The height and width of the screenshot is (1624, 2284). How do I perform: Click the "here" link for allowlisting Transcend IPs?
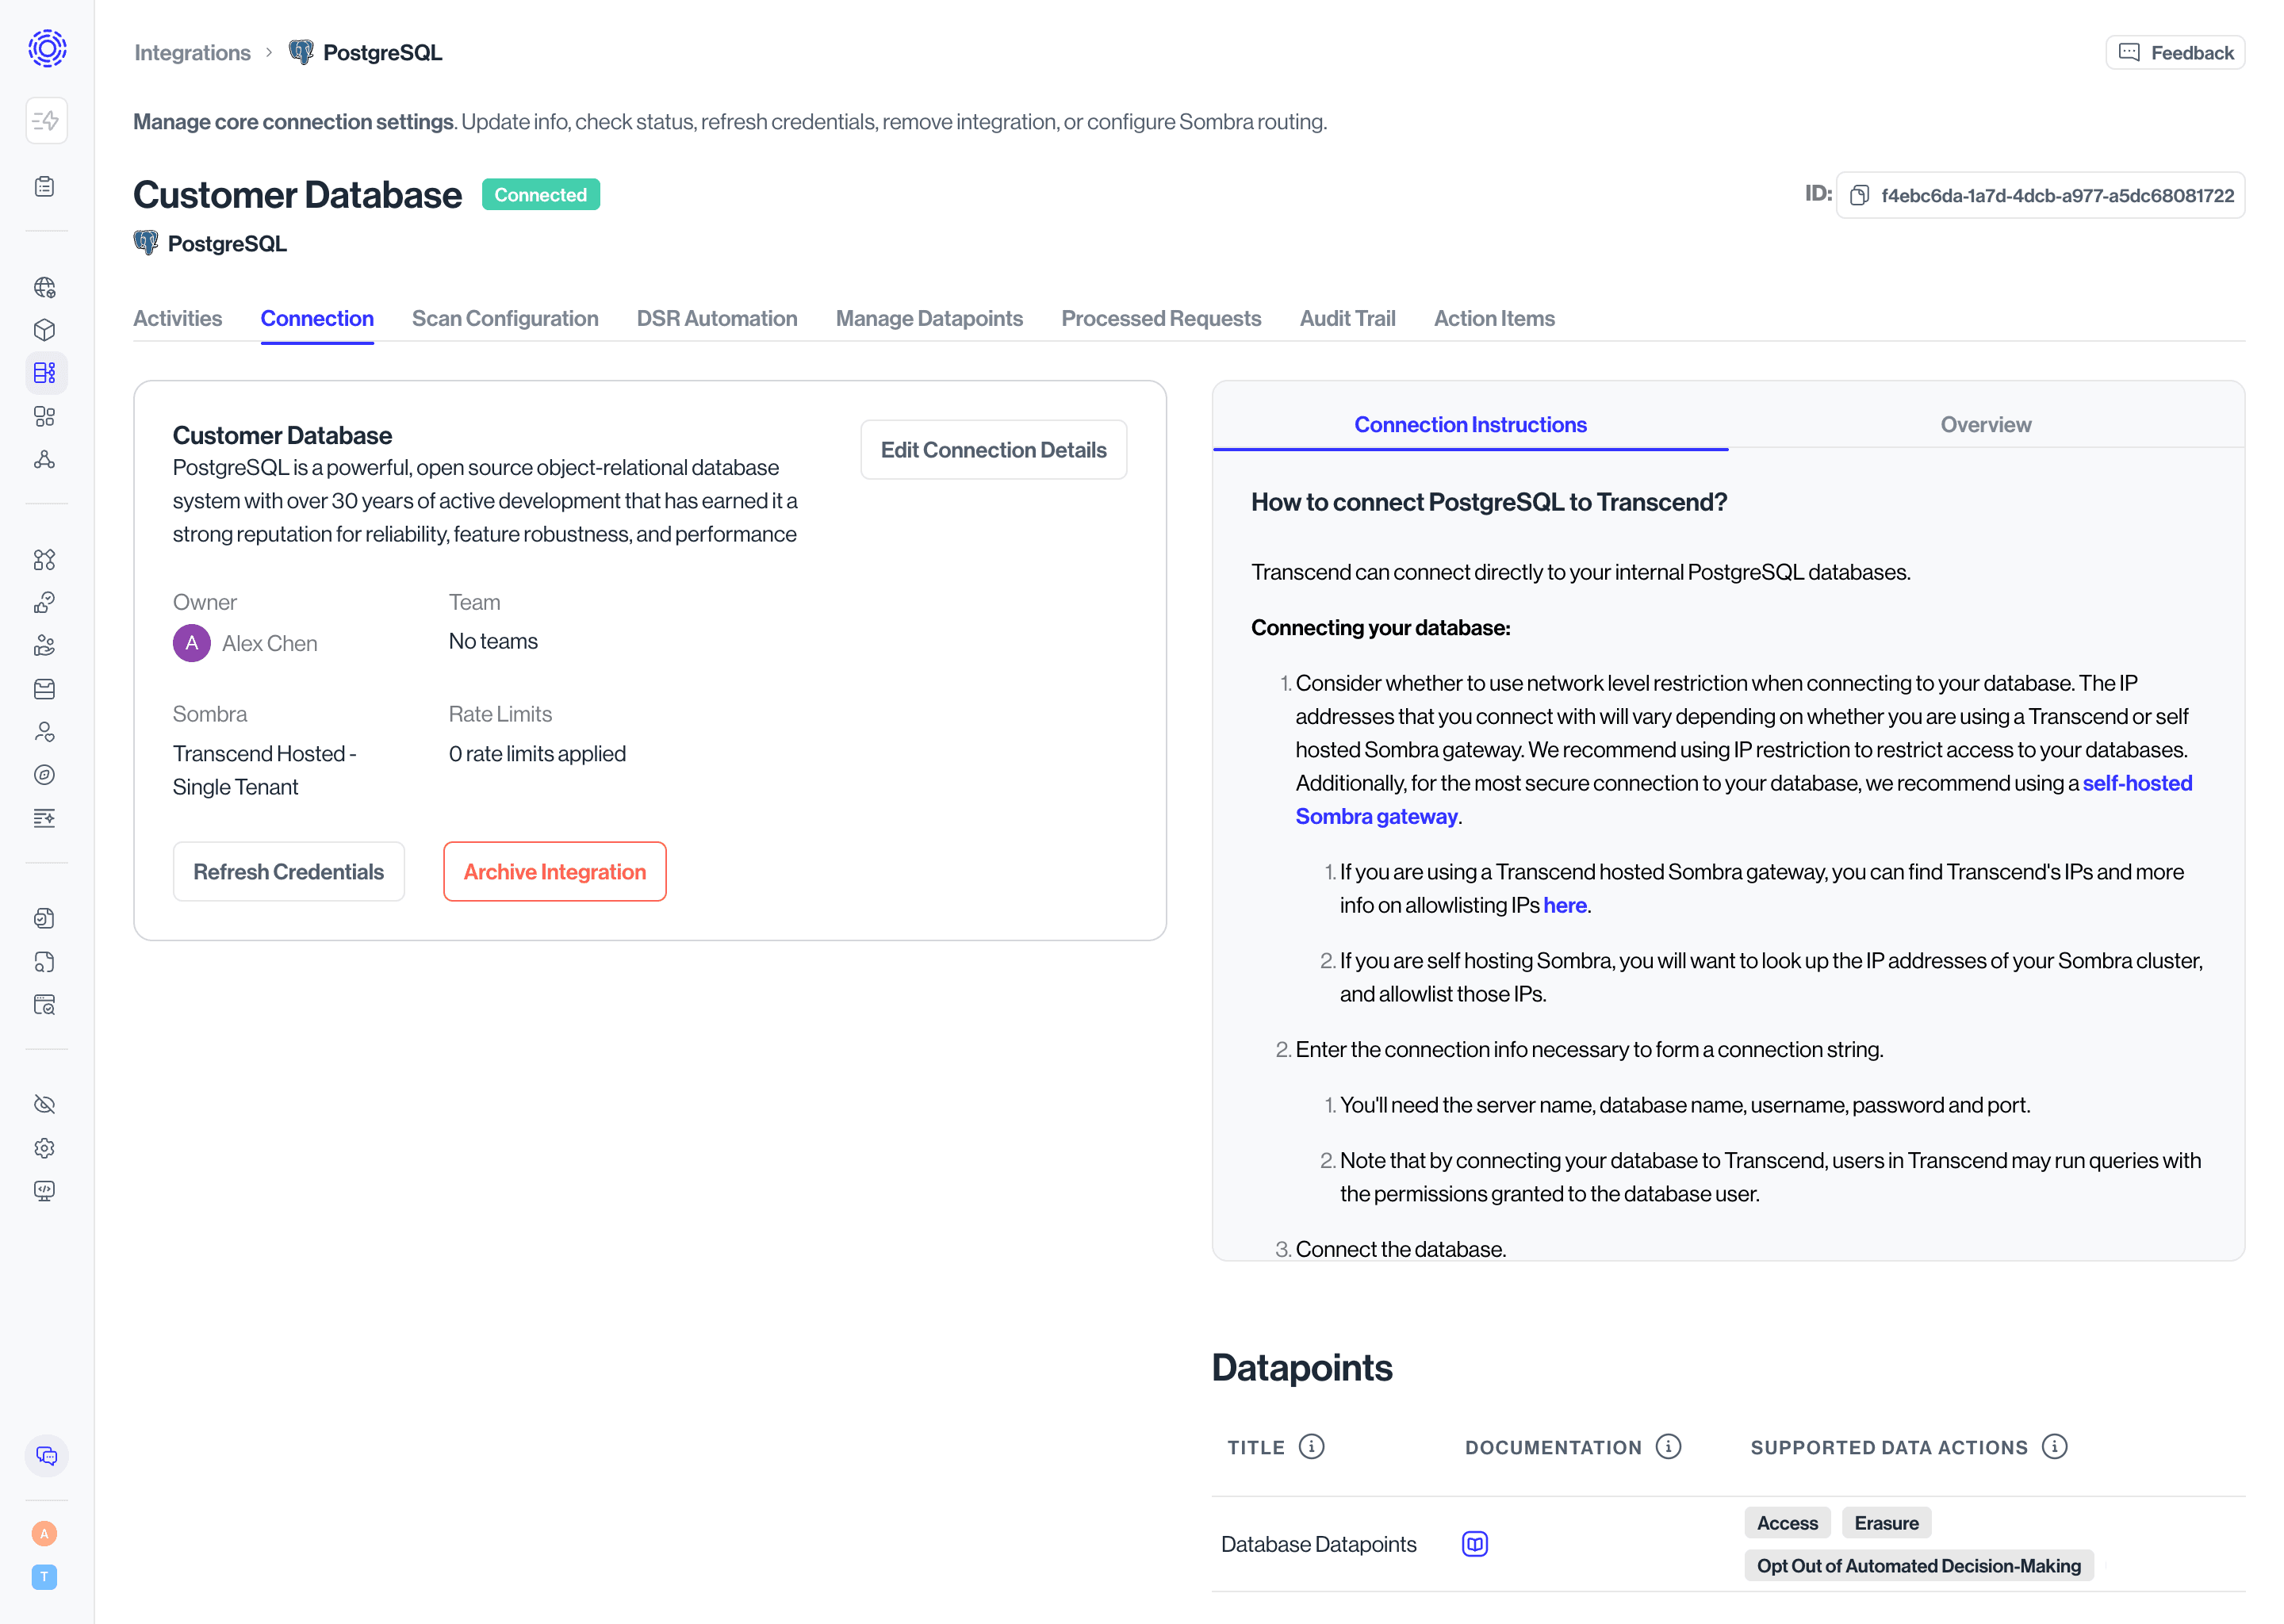[1564, 905]
